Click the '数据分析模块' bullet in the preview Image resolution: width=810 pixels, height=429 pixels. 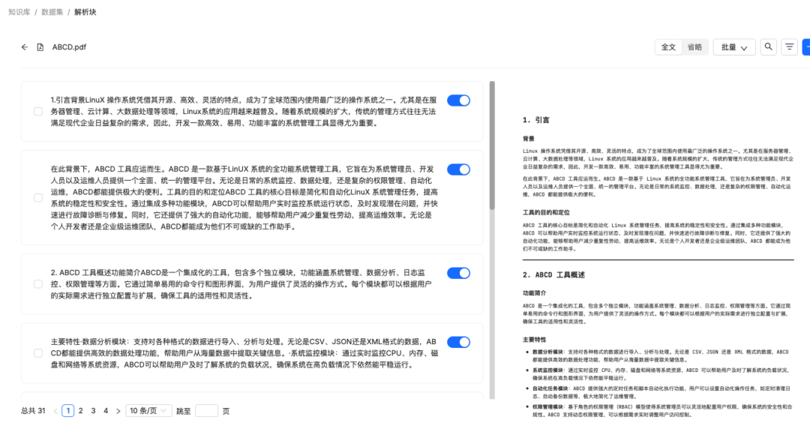(547, 352)
